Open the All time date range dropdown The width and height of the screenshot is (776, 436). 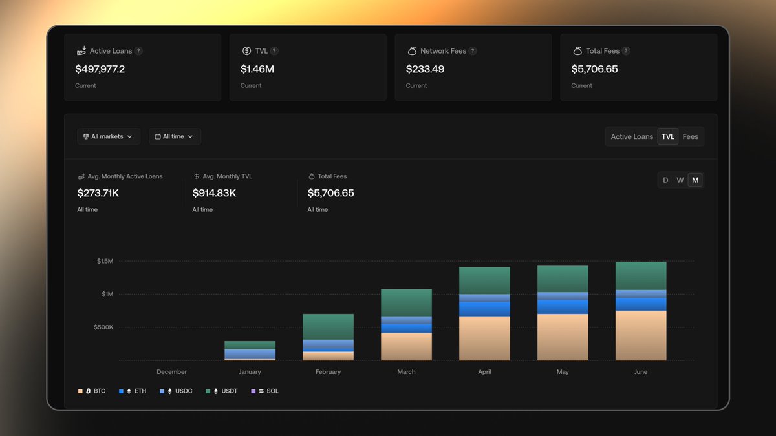pos(175,136)
